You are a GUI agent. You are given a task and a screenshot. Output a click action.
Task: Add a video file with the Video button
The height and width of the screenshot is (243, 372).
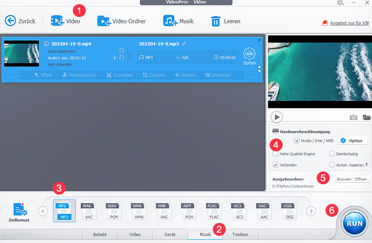66,21
